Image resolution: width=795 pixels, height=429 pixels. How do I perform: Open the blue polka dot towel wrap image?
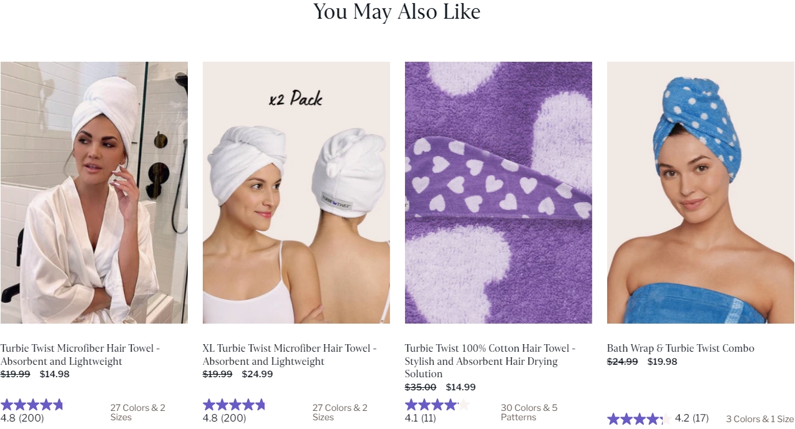pyautogui.click(x=700, y=192)
